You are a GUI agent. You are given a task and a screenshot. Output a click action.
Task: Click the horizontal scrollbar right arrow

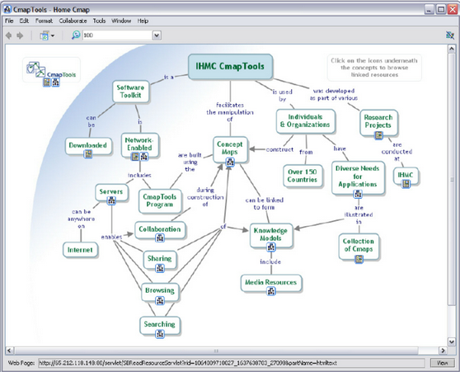point(443,351)
